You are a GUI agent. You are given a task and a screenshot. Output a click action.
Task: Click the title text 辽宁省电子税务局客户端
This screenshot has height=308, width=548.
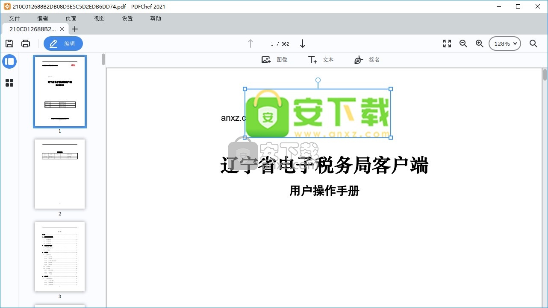(324, 166)
